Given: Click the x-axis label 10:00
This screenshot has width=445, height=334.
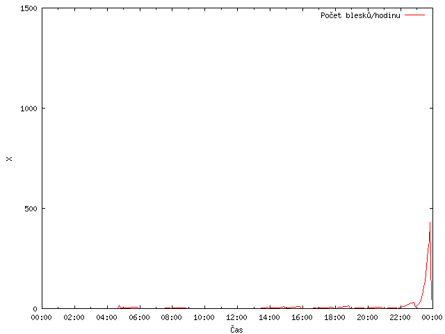Looking at the screenshot, I should click(x=204, y=317).
